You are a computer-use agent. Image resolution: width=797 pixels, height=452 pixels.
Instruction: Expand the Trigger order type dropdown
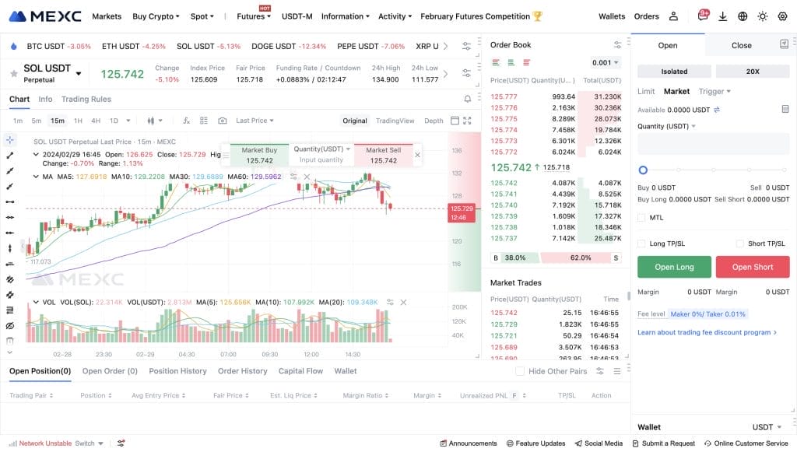click(x=714, y=92)
